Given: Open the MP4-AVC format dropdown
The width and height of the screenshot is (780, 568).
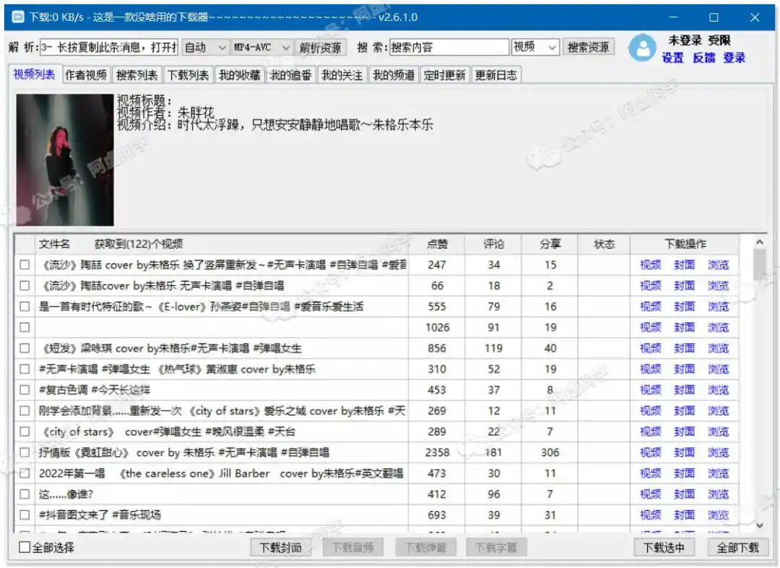Looking at the screenshot, I should 261,47.
